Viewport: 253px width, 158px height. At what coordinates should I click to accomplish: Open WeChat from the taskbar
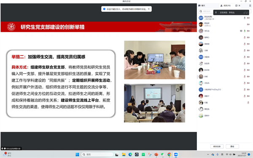pyautogui.click(x=163, y=155)
